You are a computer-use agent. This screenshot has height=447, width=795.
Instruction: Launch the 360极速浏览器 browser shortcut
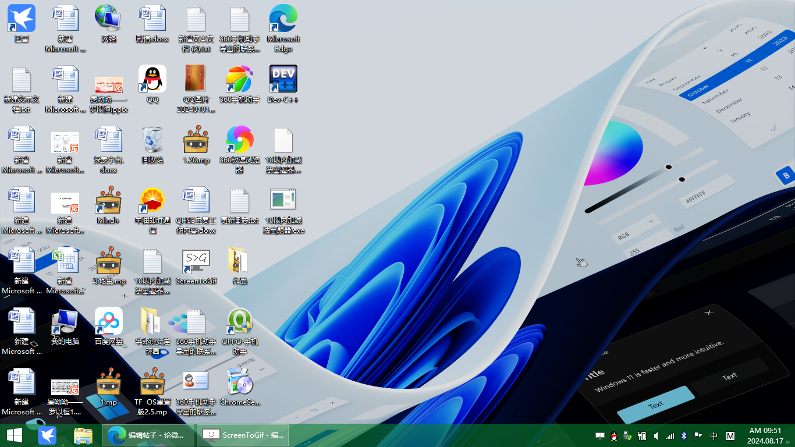tap(240, 150)
